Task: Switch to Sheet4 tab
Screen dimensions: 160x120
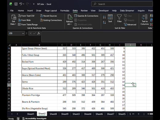Action: pos(88,114)
